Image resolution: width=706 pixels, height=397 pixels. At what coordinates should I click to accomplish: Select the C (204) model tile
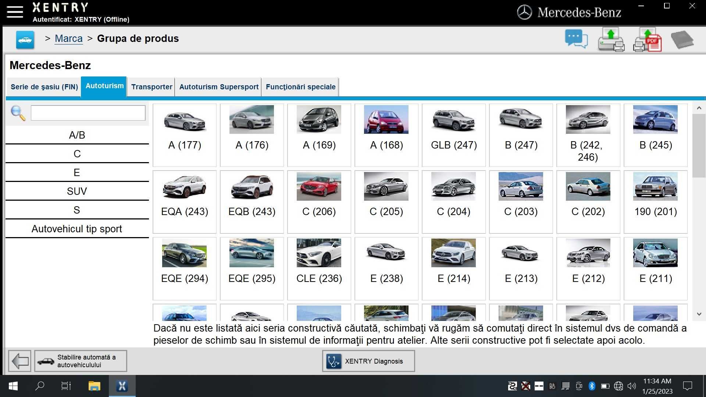454,202
